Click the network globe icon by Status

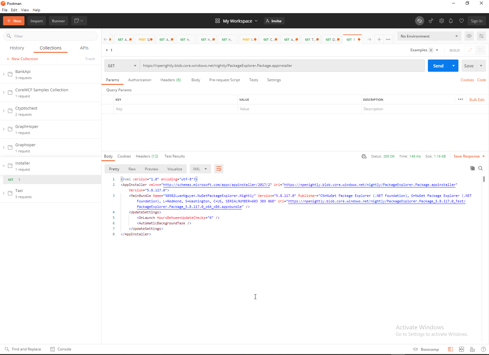point(364,156)
